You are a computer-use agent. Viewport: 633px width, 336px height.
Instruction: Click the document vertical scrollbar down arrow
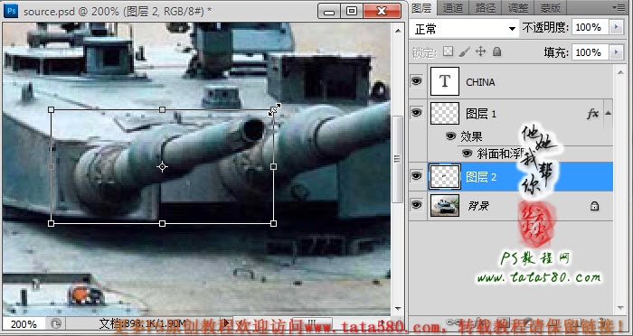(x=398, y=310)
